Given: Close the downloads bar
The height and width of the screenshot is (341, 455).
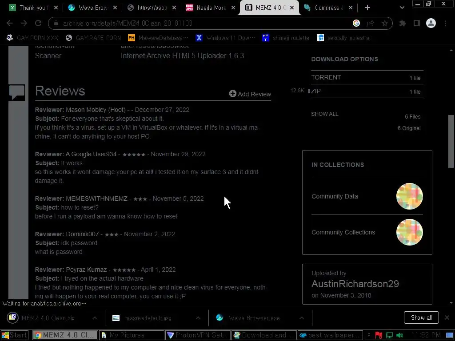Looking at the screenshot, I should (447, 317).
